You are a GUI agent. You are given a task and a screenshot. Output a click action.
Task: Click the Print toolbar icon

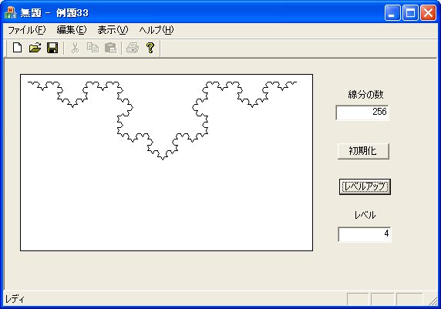tap(133, 48)
